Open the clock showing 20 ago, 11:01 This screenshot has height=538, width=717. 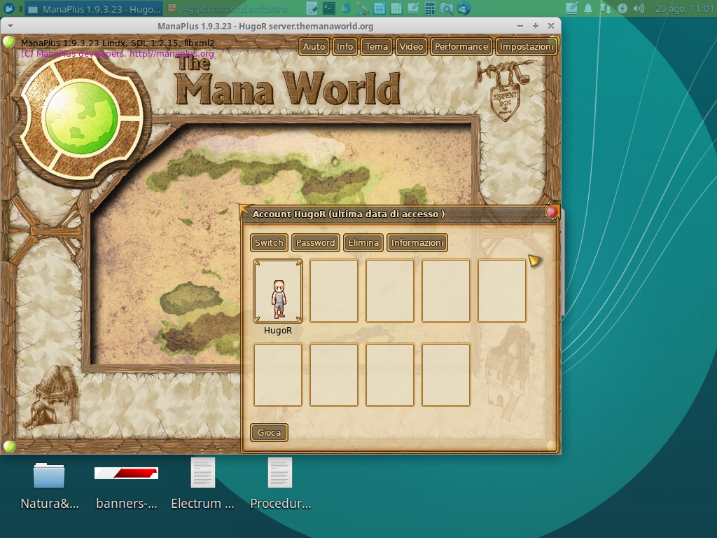point(684,8)
